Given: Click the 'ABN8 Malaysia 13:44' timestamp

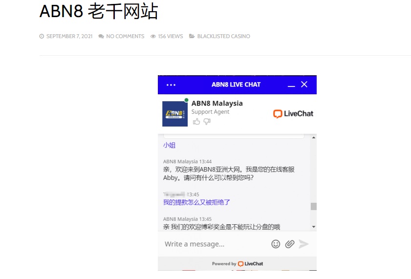Looking at the screenshot, I should [x=187, y=161].
